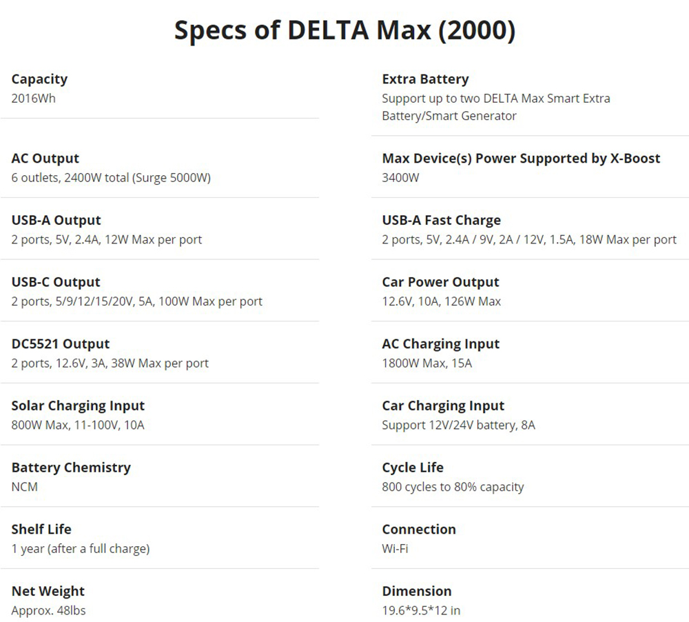689x622 pixels.
Task: Click the 'Specs of DELTA Max (2000)' title
Action: (344, 31)
